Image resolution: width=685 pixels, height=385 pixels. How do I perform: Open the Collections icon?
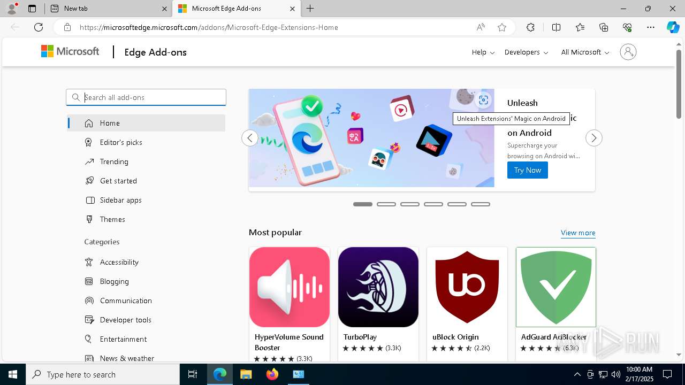click(604, 27)
